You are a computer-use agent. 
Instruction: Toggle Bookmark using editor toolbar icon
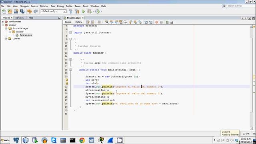click(x=140, y=22)
